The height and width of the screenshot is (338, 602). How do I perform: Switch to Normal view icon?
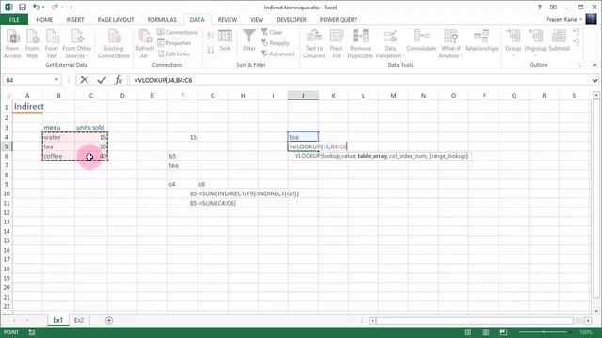tap(467, 331)
